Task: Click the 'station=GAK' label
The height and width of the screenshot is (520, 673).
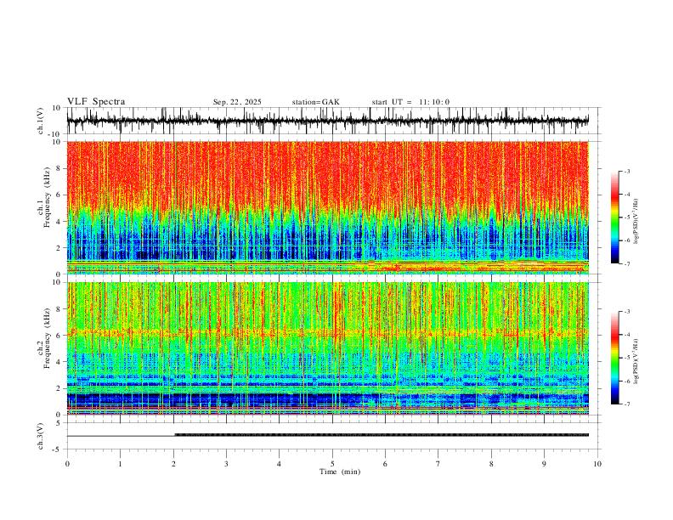Action: (315, 102)
